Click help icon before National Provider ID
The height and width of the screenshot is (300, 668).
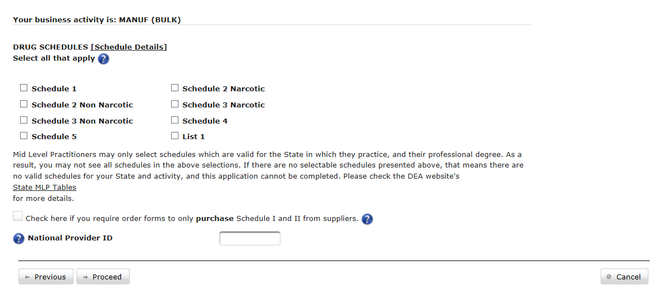[x=19, y=239]
